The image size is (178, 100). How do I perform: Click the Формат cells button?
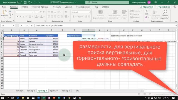135,17
